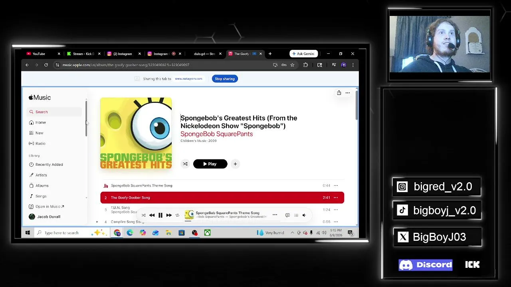Viewport: 511px width, 287px height.
Task: Open the Playing Next queue list
Action: pos(296,215)
